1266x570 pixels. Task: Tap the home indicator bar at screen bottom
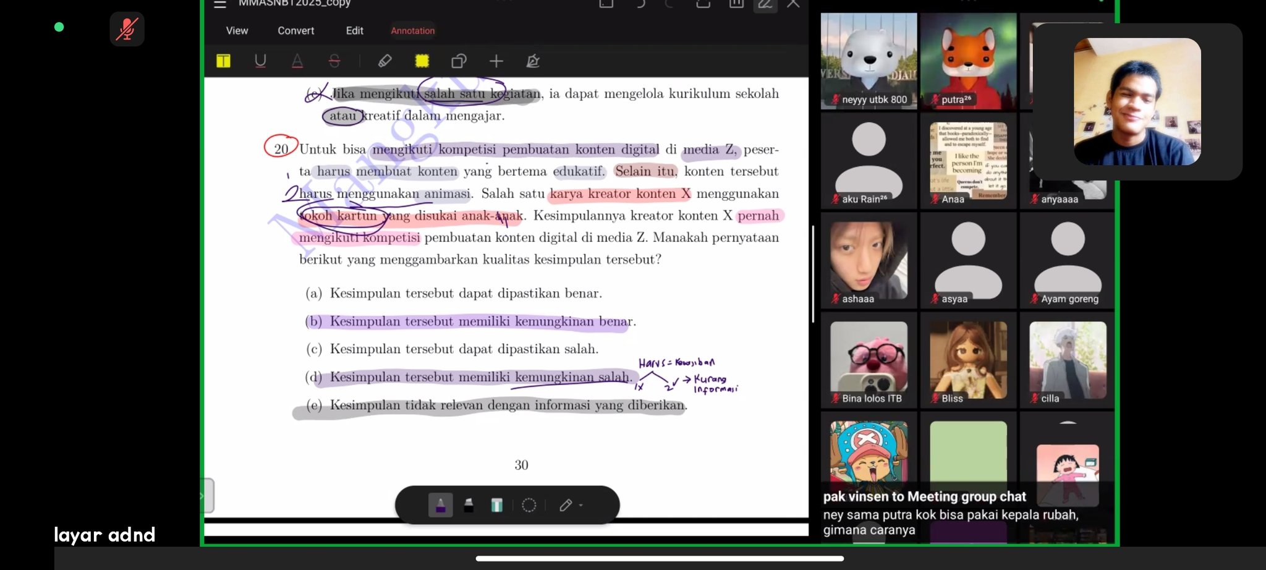[660, 558]
